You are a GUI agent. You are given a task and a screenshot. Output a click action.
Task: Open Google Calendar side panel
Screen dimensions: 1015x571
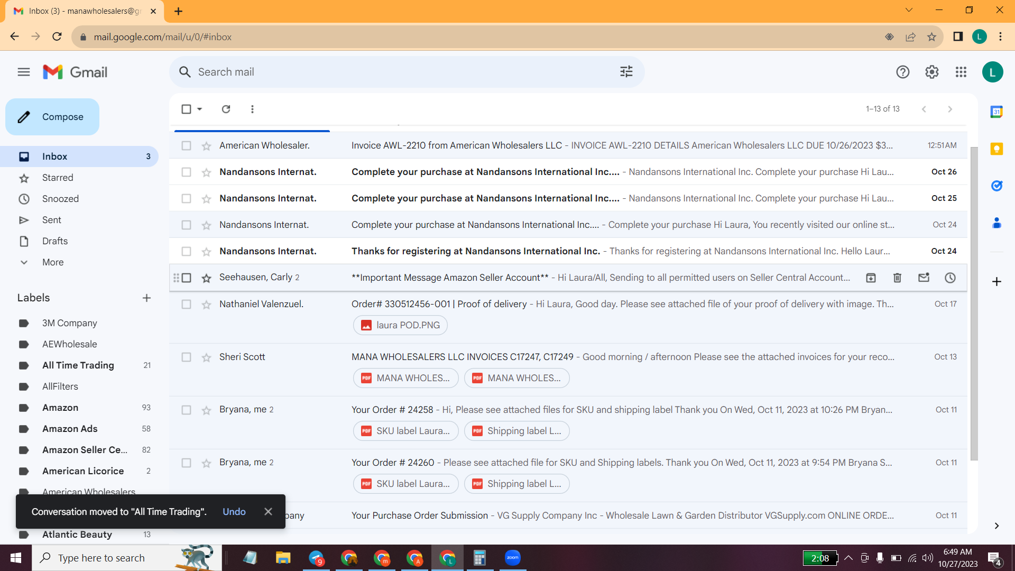click(x=996, y=112)
